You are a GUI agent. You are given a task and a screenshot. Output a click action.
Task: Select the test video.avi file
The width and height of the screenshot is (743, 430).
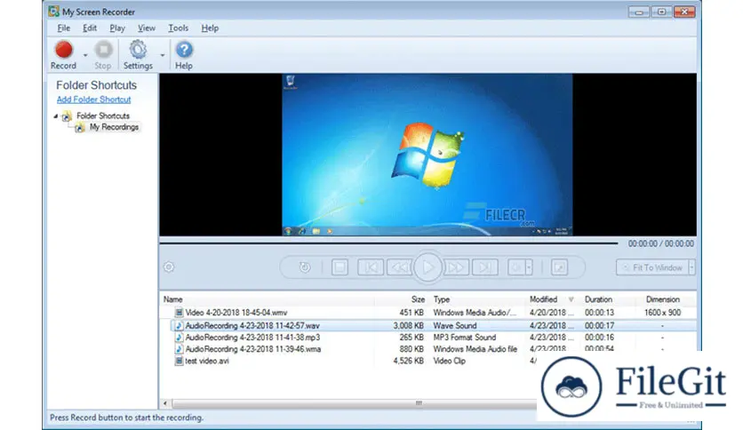pyautogui.click(x=207, y=361)
